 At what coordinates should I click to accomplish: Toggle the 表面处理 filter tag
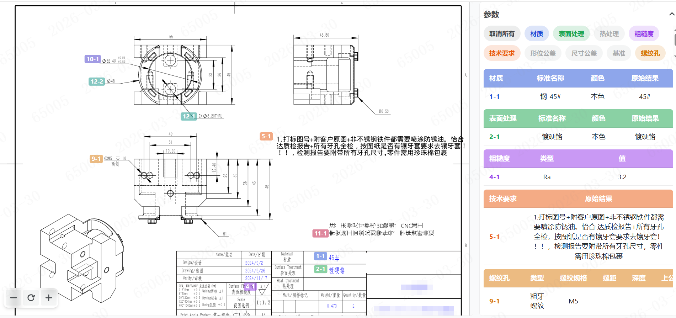coord(571,34)
